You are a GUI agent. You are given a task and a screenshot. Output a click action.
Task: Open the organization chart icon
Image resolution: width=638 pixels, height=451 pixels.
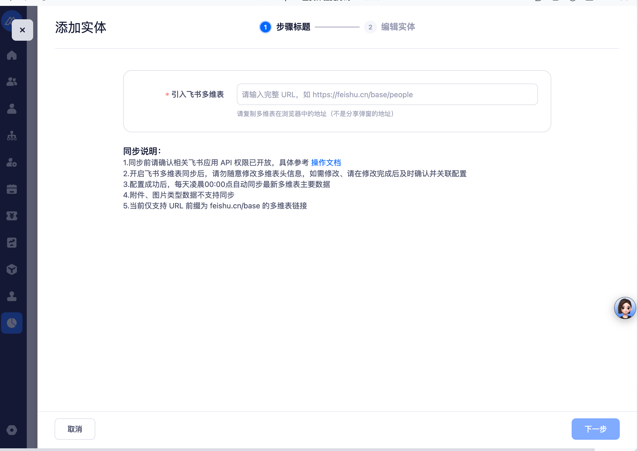click(12, 136)
